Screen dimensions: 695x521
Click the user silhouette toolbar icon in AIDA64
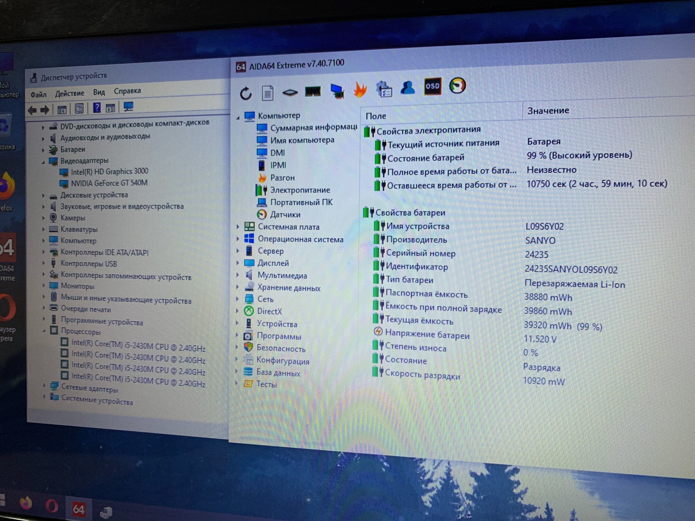408,87
